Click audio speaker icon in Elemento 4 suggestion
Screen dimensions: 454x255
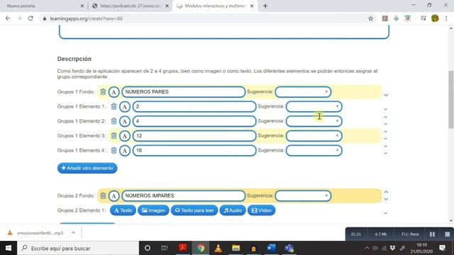tap(337, 150)
